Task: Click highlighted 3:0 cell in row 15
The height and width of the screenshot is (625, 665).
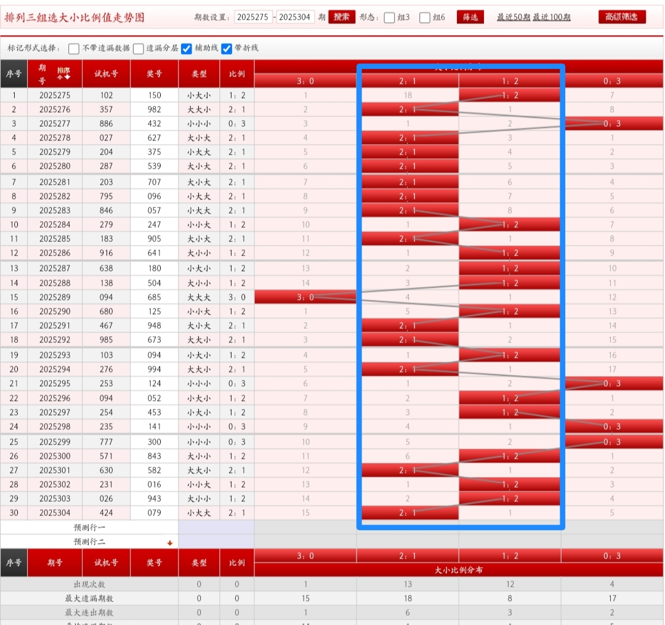Action: pyautogui.click(x=305, y=297)
